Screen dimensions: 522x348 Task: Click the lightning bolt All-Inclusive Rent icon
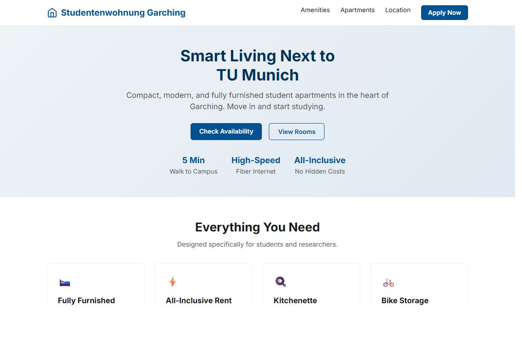[172, 282]
